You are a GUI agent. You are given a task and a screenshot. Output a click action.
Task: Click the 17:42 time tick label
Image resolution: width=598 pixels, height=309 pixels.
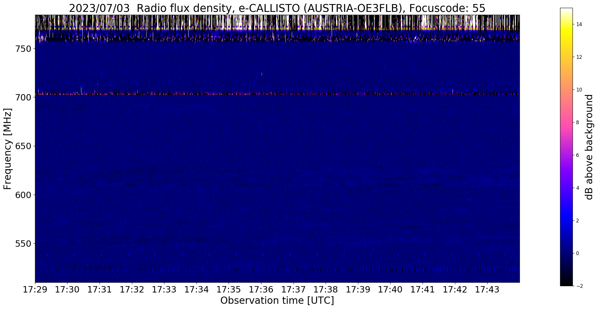click(x=455, y=290)
